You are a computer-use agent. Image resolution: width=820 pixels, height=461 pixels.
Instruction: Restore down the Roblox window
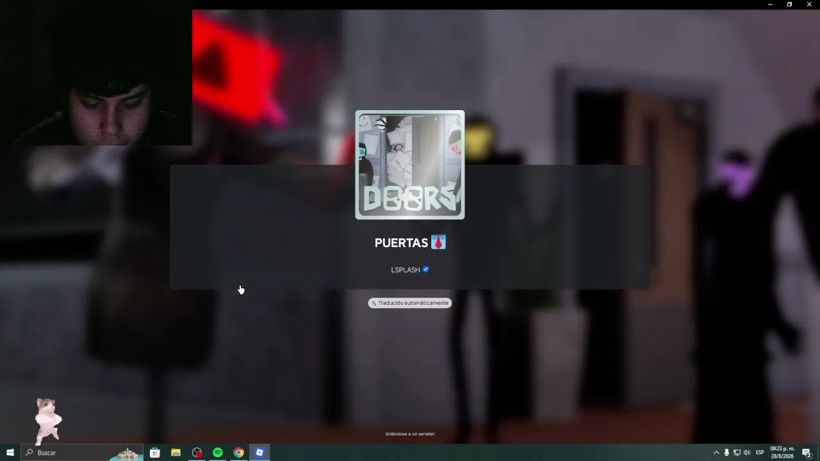[789, 4]
